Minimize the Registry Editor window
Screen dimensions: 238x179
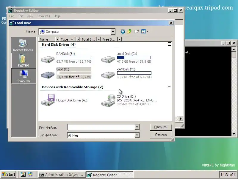[x=170, y=10]
